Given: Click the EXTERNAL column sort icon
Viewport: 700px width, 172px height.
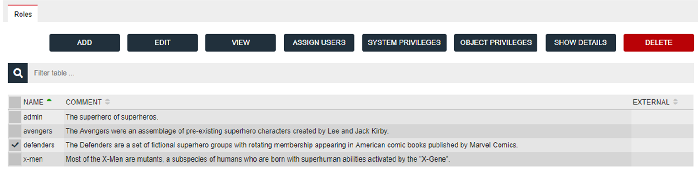Looking at the screenshot, I should [675, 102].
